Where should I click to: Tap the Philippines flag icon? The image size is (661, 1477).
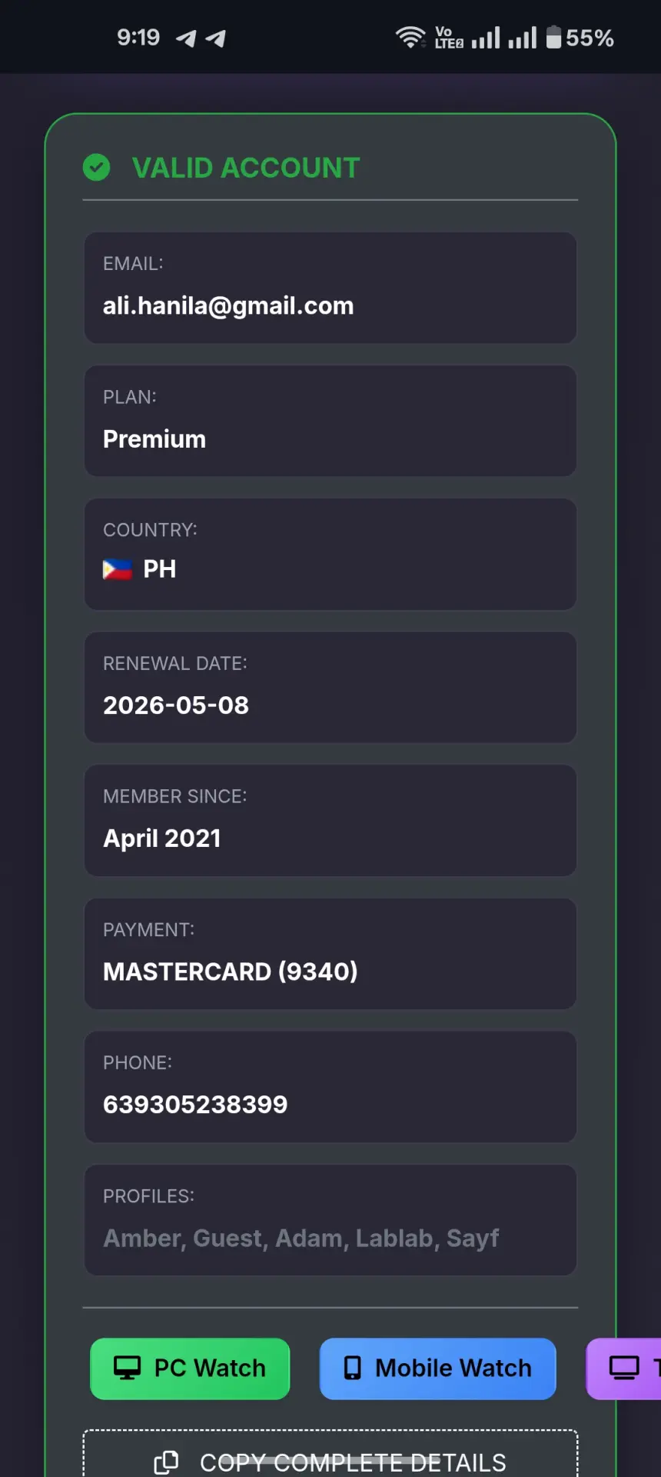(x=117, y=569)
